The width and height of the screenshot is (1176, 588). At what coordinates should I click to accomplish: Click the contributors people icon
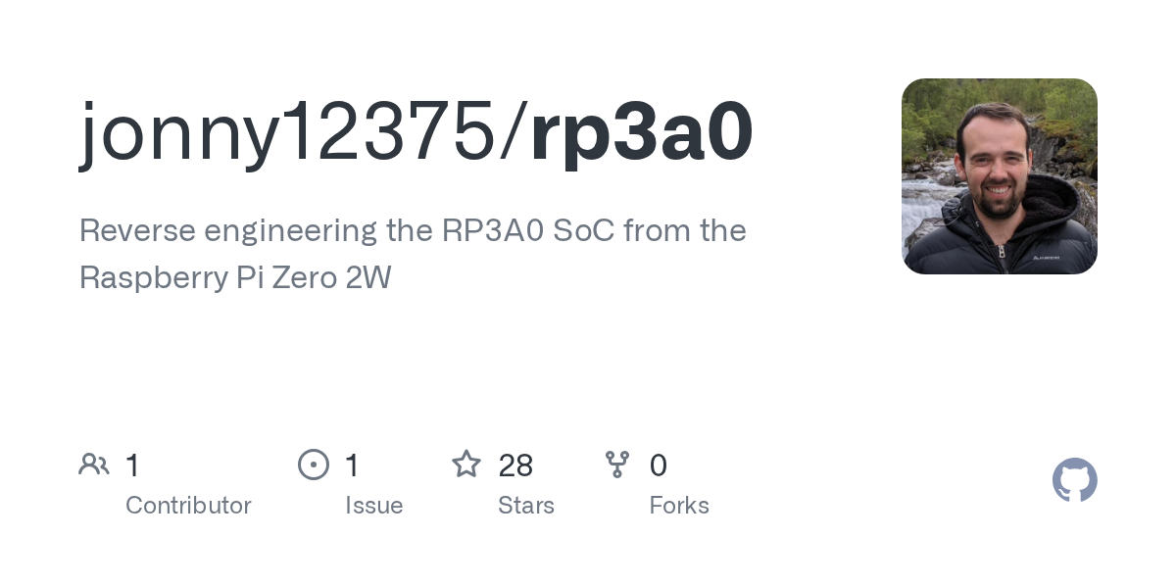pos(94,465)
